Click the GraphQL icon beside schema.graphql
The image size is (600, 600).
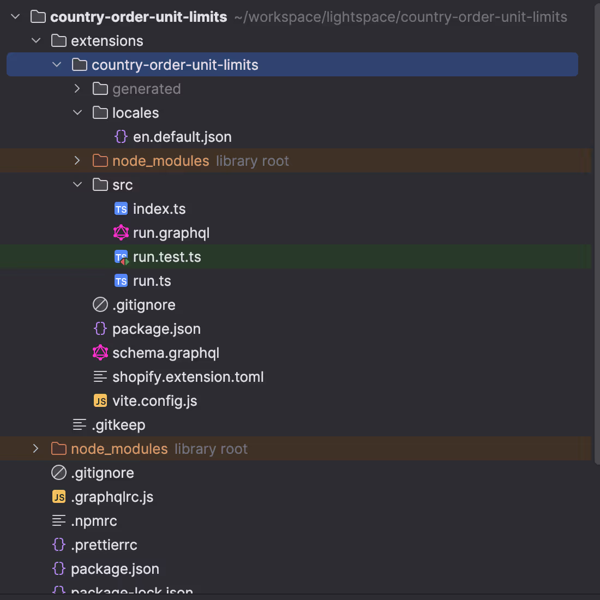pyautogui.click(x=100, y=353)
